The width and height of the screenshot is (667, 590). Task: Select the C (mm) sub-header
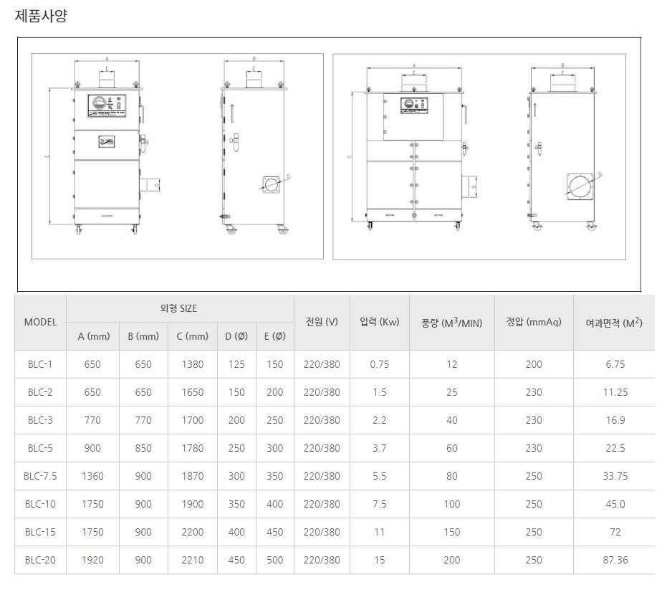tap(192, 336)
